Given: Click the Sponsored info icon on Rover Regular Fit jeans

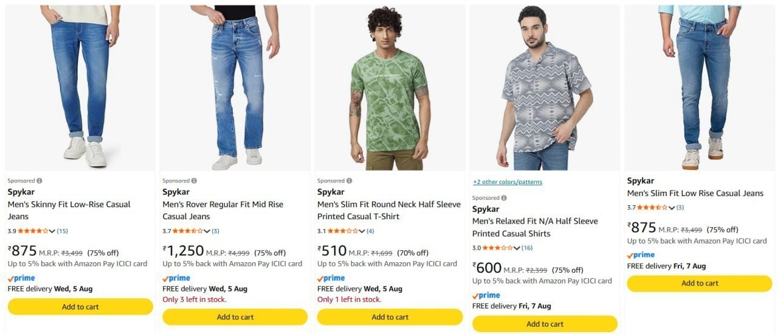Looking at the screenshot, I should [x=194, y=180].
